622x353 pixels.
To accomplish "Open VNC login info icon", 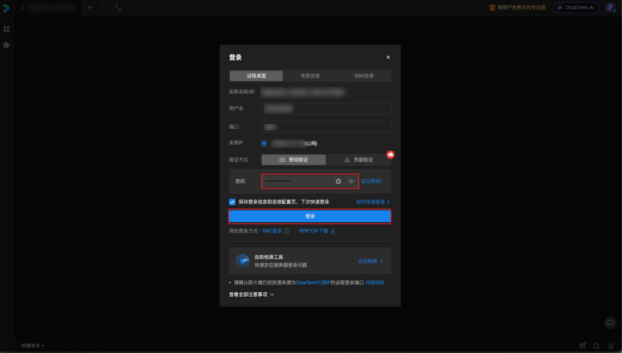I will point(287,231).
